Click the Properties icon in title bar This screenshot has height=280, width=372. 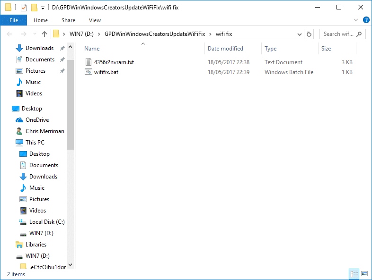point(24,8)
